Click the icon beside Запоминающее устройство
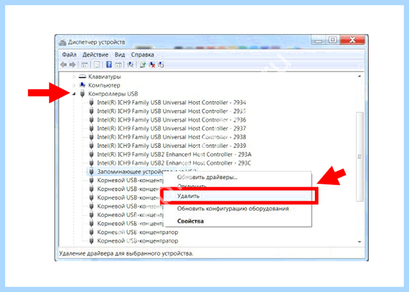 click(x=91, y=172)
